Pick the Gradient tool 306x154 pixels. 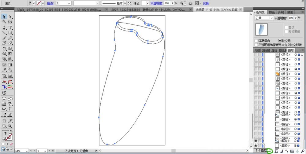(10, 65)
